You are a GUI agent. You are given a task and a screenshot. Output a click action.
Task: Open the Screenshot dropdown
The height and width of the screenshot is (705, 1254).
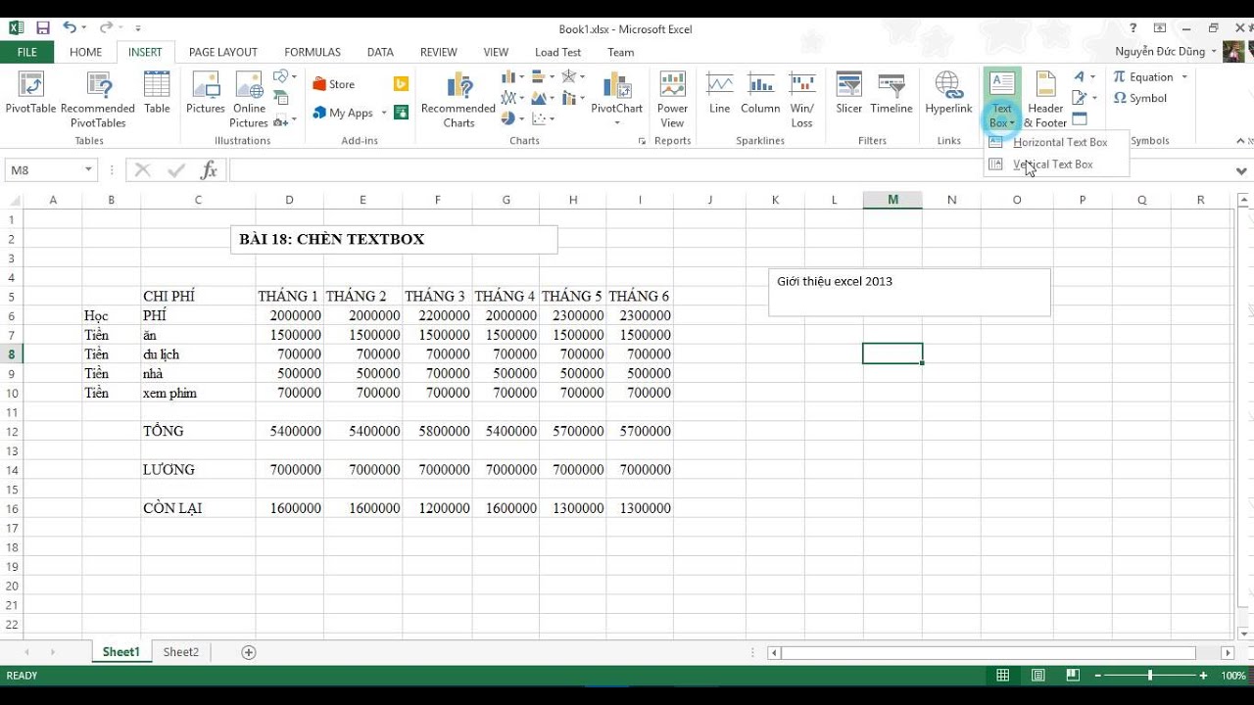click(x=285, y=120)
